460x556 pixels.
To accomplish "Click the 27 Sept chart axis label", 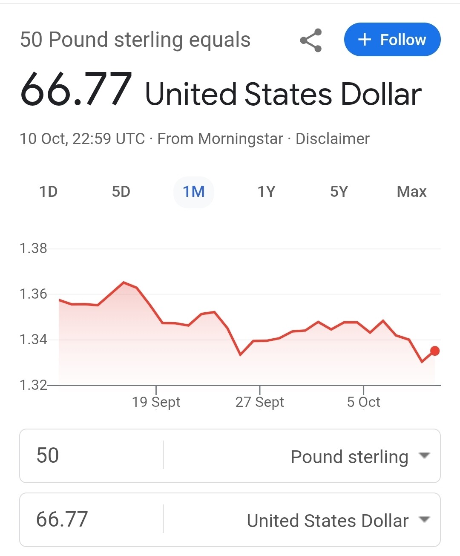I will click(259, 402).
